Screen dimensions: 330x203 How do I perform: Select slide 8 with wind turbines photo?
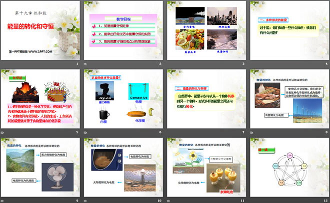point(289,99)
